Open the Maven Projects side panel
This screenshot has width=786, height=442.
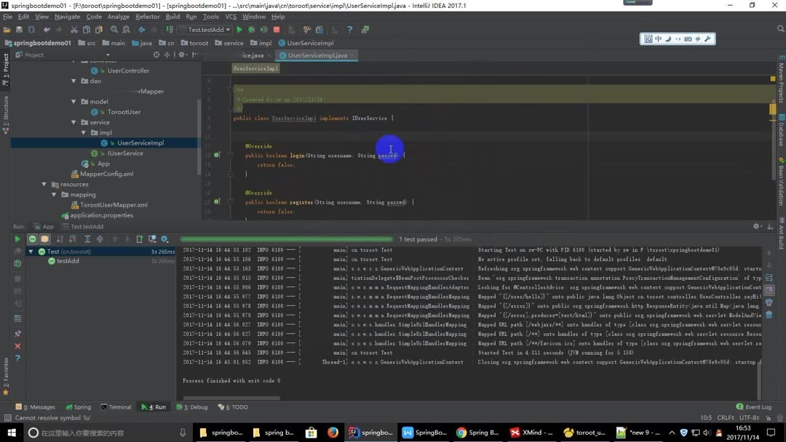click(781, 80)
